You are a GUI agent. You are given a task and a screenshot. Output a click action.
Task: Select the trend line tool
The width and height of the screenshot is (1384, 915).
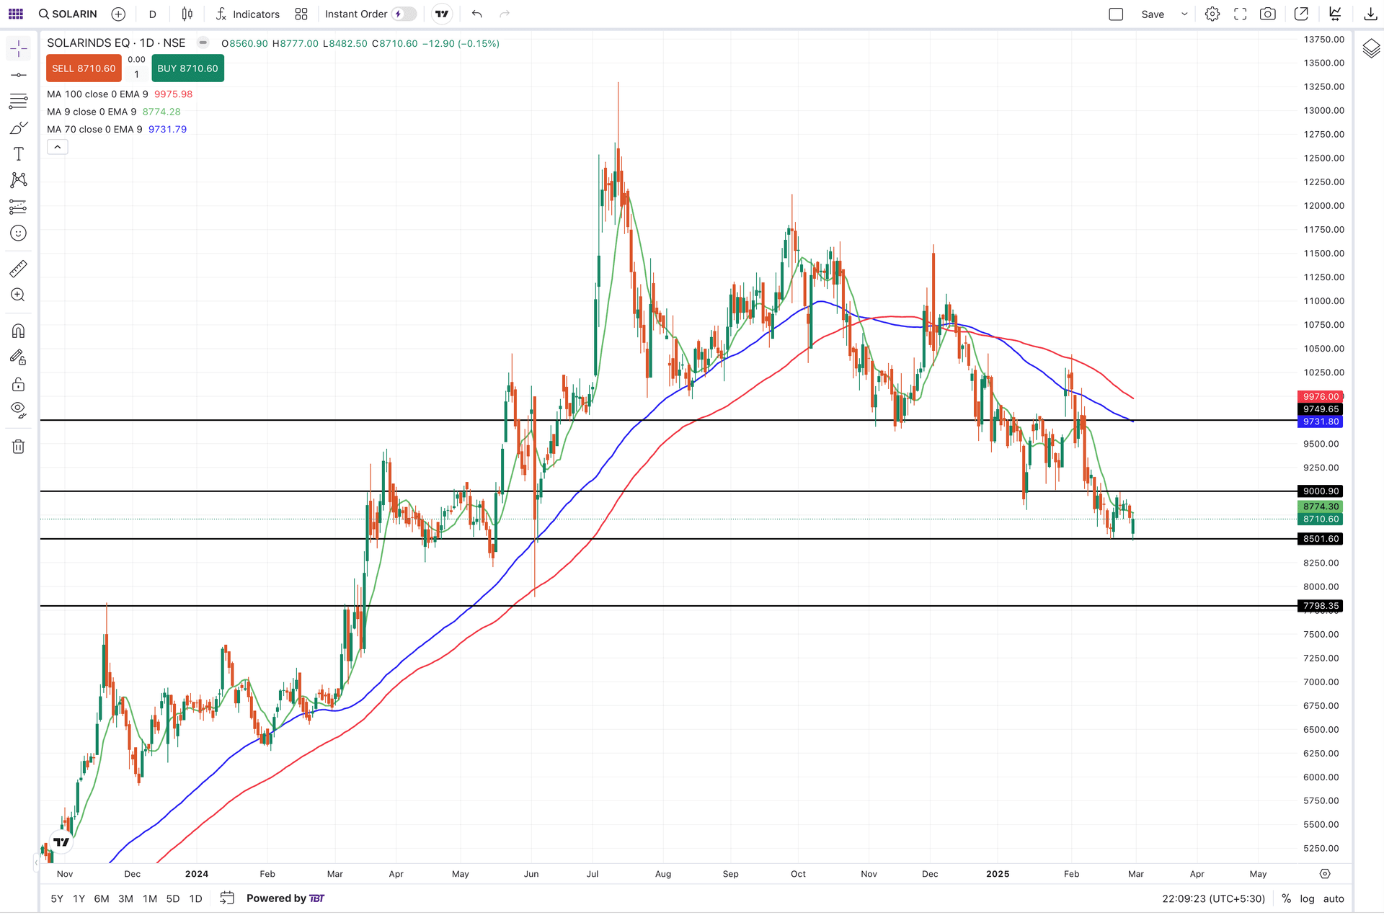point(19,75)
